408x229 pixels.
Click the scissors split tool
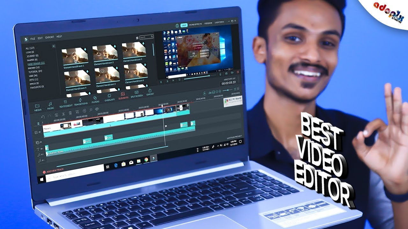pyautogui.click(x=63, y=114)
